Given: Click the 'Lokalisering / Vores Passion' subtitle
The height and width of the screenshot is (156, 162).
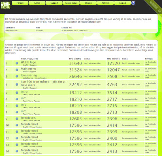Looking at the screenshot, I should point(35,78).
